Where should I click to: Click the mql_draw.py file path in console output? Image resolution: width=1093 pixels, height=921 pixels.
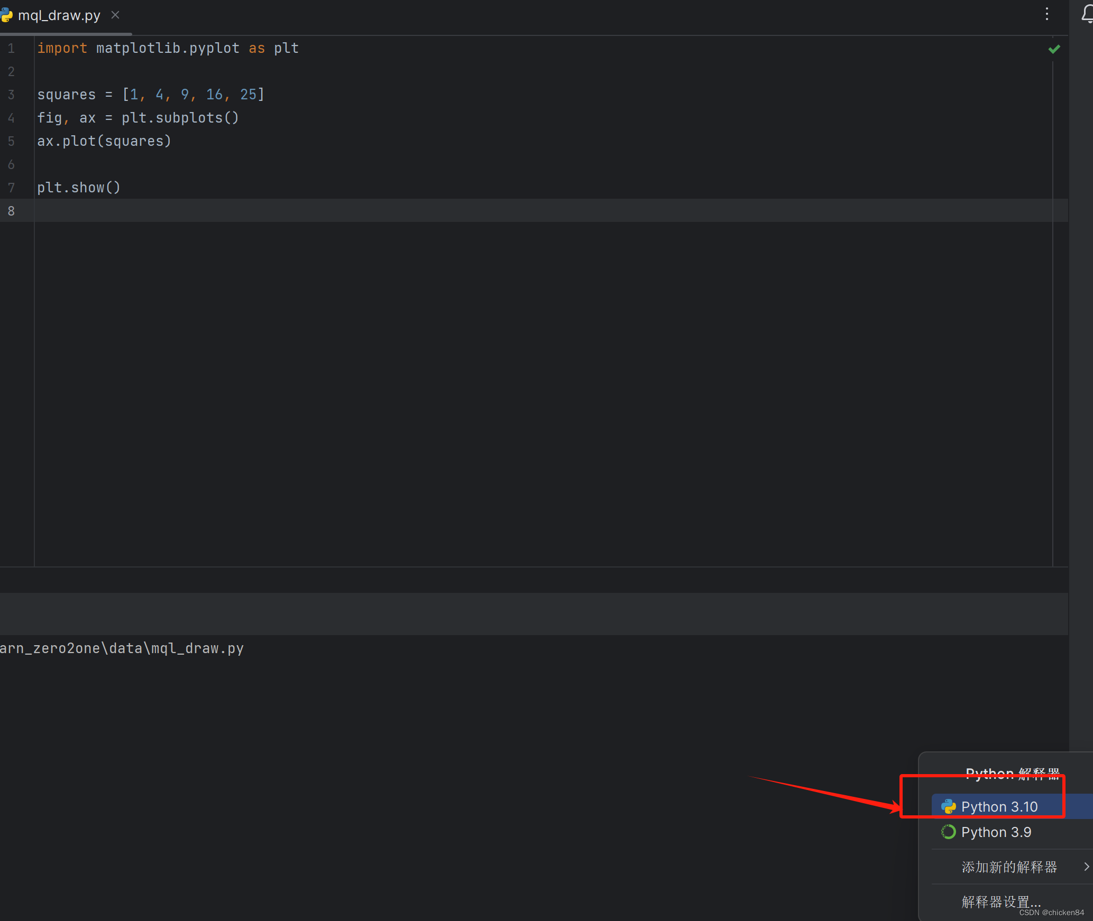point(122,648)
